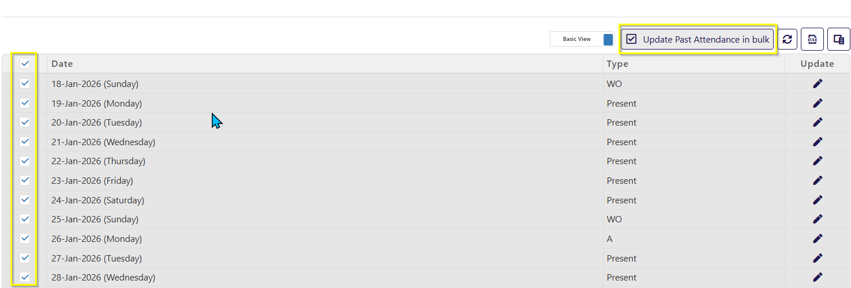Image resolution: width=851 pixels, height=288 pixels.
Task: Edit attendance for 25-Jan-2026 (Sunday)
Action: coord(818,219)
